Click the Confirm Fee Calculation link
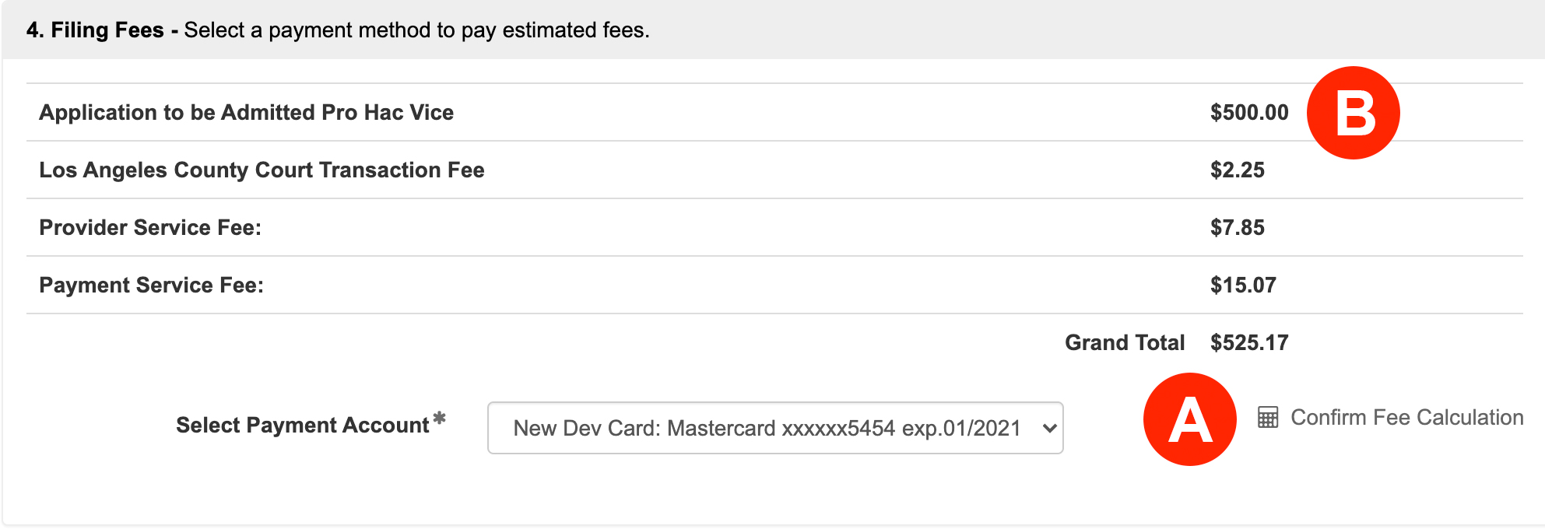This screenshot has height=529, width=1545. pyautogui.click(x=1406, y=418)
